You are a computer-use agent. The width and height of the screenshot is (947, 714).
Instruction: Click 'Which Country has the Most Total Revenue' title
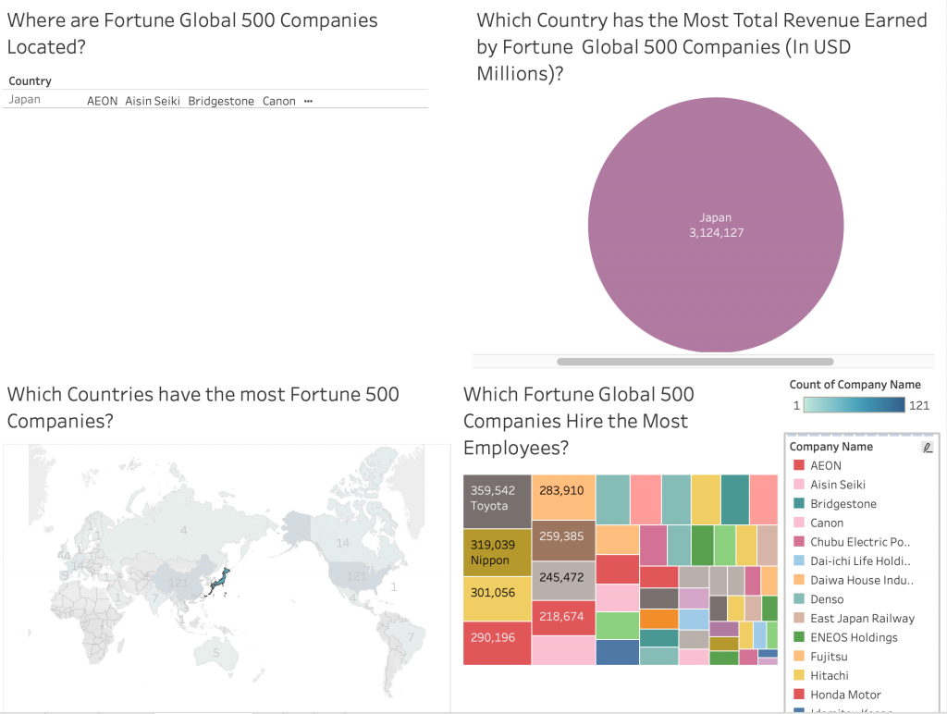click(701, 46)
